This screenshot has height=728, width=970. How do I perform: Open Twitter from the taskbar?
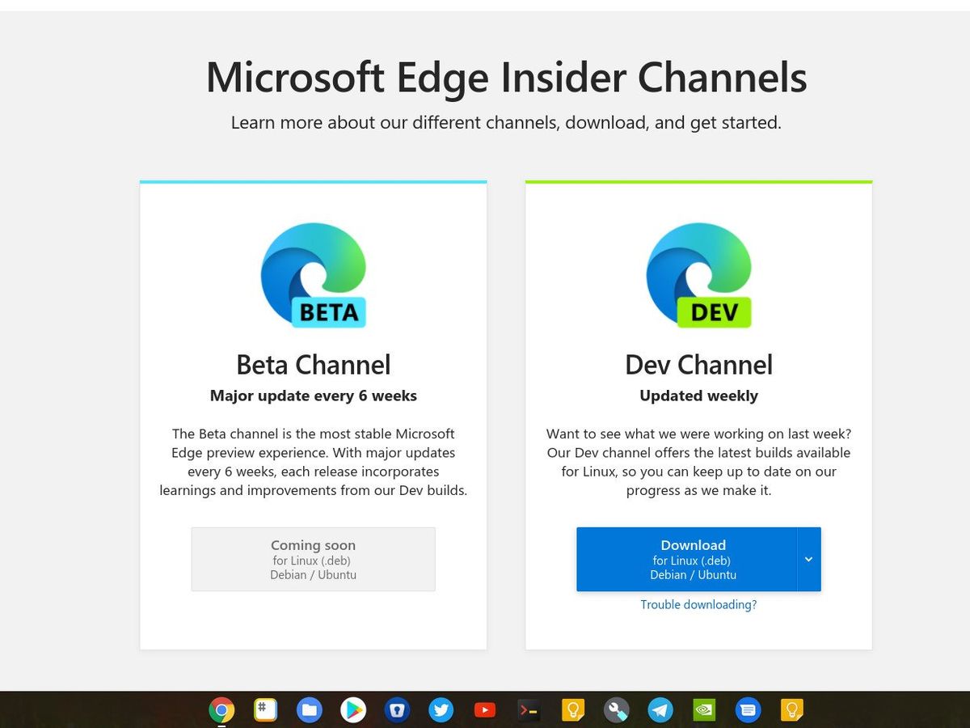tap(441, 709)
